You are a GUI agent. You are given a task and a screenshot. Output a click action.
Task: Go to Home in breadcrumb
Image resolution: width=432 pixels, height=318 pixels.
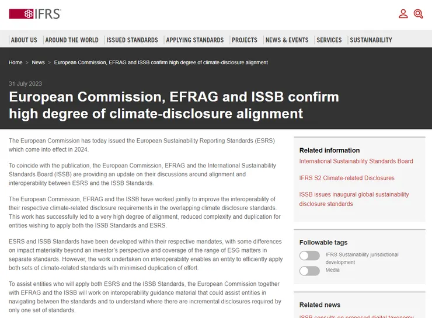[x=15, y=62]
